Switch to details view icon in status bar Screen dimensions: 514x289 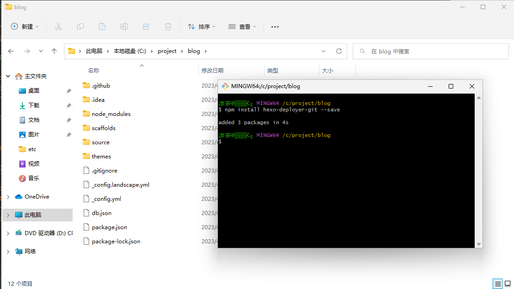tap(498, 284)
